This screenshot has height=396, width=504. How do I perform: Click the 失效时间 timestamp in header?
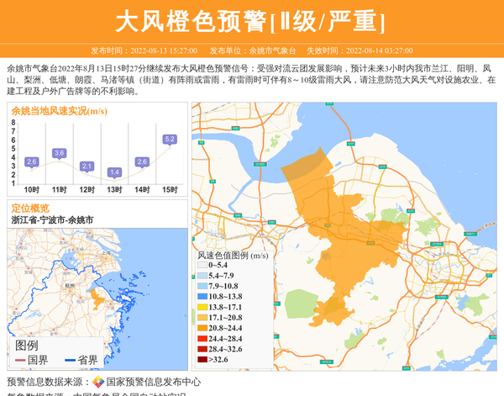click(x=365, y=50)
